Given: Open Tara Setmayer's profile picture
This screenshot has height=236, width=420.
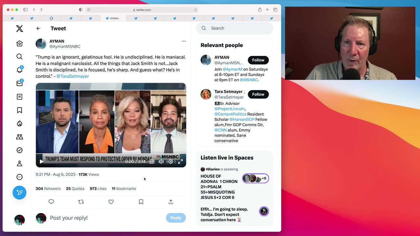Looking at the screenshot, I should [206, 94].
